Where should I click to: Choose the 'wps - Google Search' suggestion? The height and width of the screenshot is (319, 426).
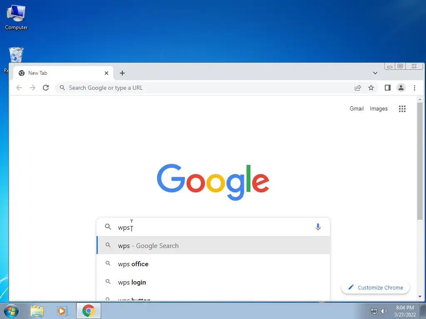pyautogui.click(x=213, y=245)
